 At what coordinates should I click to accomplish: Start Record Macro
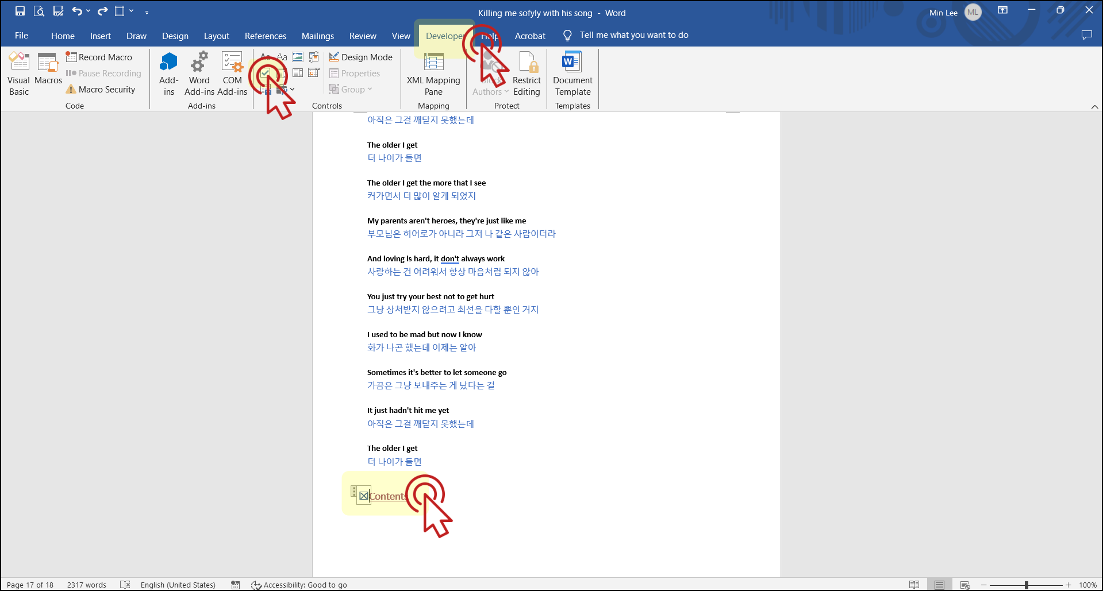(99, 57)
